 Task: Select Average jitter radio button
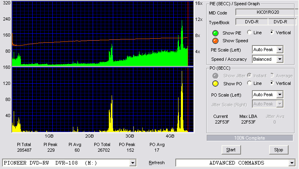click(272, 75)
